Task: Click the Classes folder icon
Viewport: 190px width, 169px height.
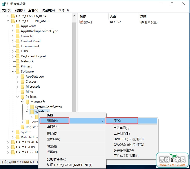Action: pyautogui.click(x=22, y=82)
